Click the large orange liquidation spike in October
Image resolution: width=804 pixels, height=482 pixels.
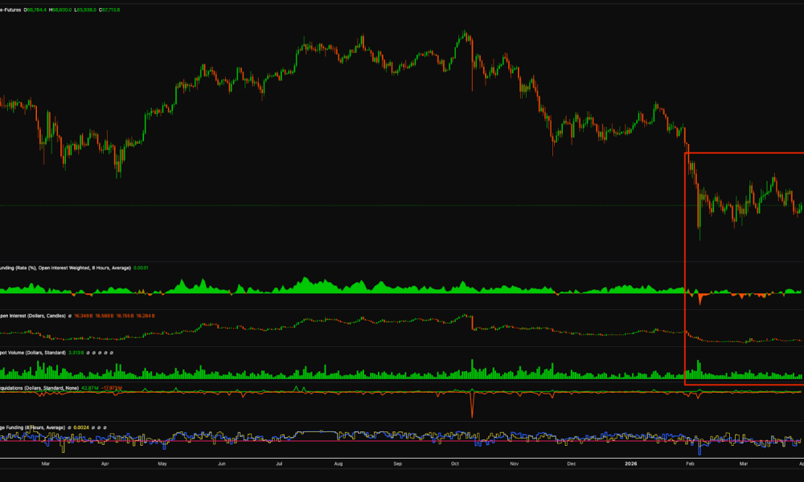472,406
